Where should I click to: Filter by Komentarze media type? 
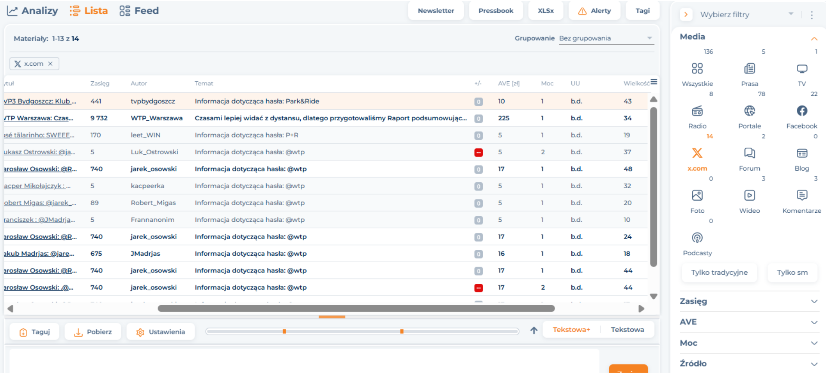[x=801, y=196]
